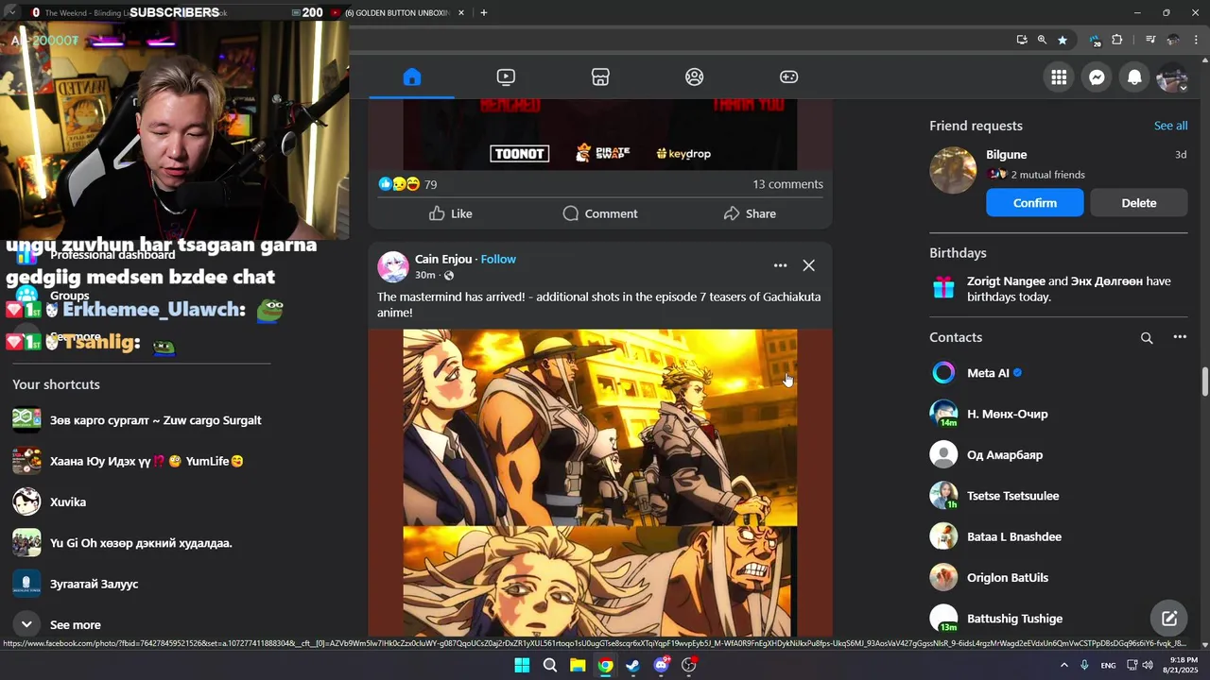View the 79 reactions count
Screen dimensions: 1210x680
(x=430, y=184)
